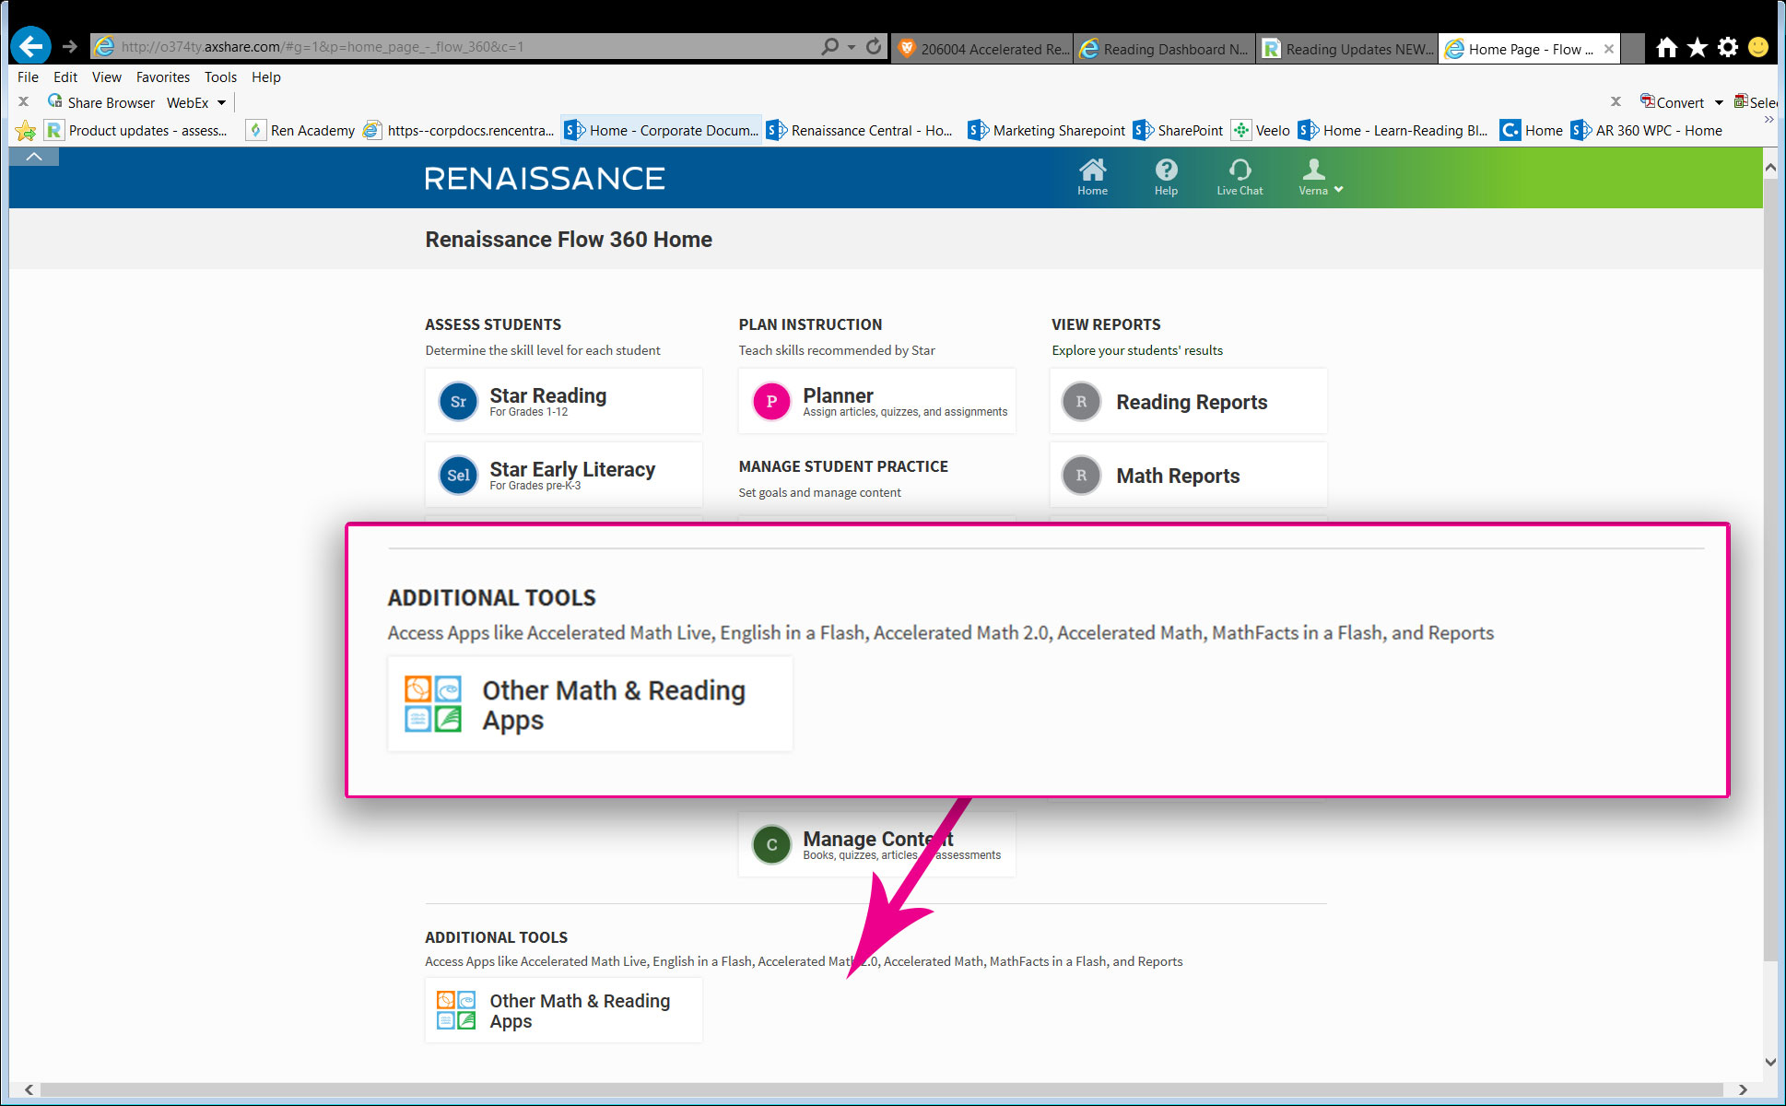The height and width of the screenshot is (1106, 1786).
Task: Switch to Reading Dashboard tab
Action: click(1165, 49)
